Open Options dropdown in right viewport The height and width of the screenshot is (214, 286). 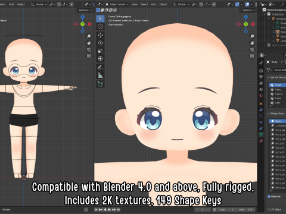[x=248, y=10]
